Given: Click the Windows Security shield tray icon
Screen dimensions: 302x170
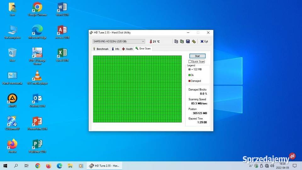Looking at the screenshot, I should click(256, 166).
